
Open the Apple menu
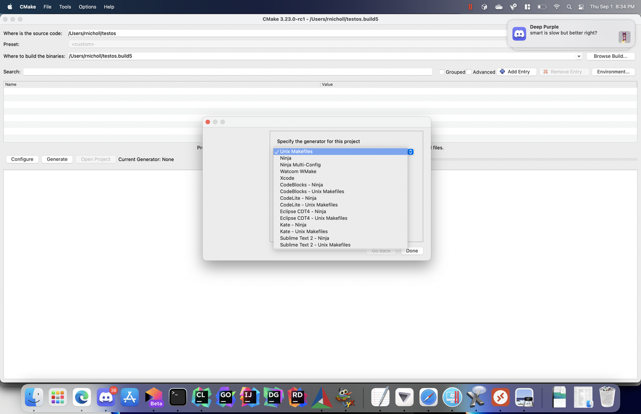click(9, 7)
